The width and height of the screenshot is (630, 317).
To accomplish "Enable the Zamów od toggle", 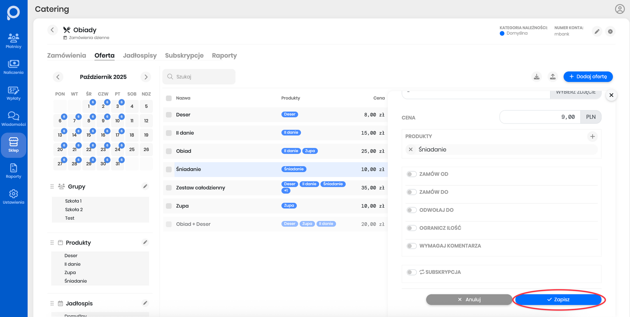I will point(412,174).
